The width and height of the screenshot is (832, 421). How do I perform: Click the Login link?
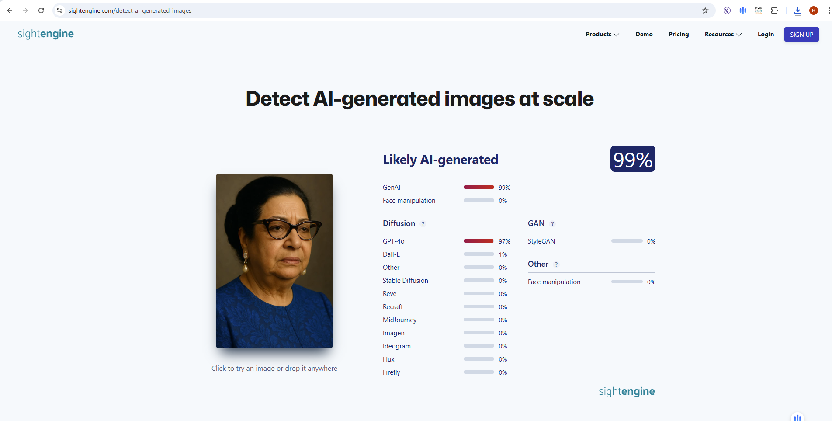coord(766,34)
